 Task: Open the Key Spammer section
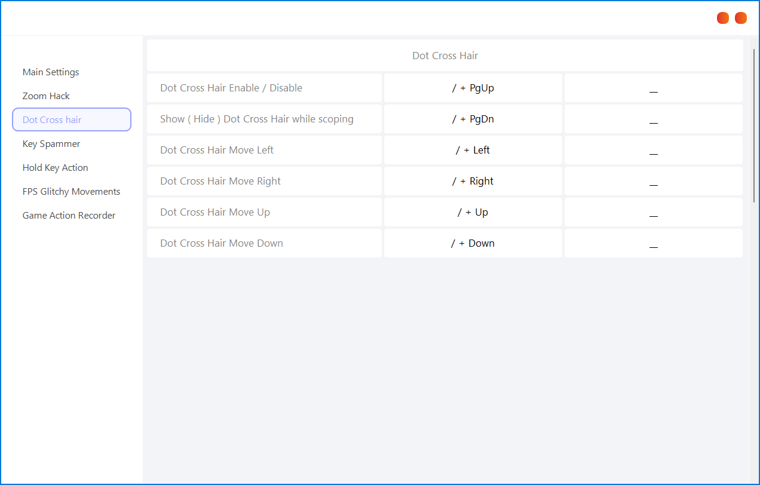[x=51, y=144]
